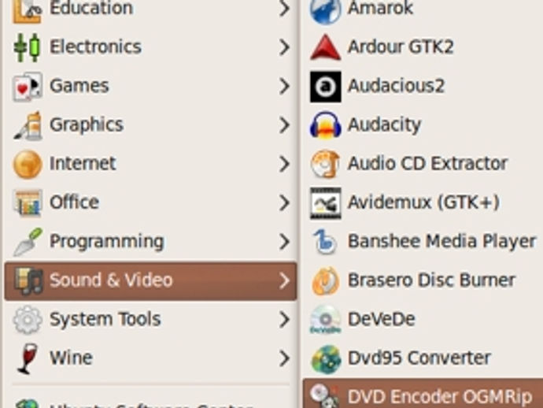Image resolution: width=543 pixels, height=408 pixels.
Task: Launch Audacity audio editor
Action: pyautogui.click(x=423, y=124)
